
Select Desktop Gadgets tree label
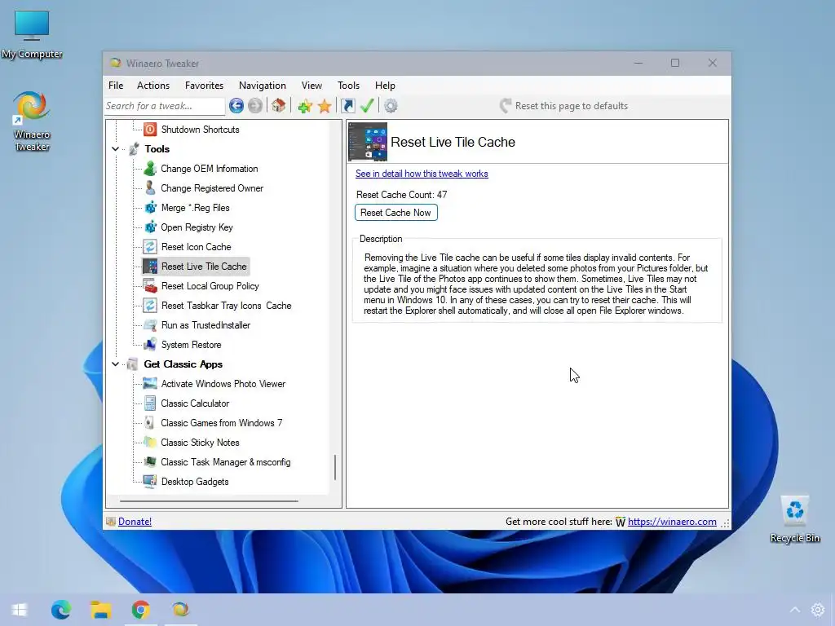pos(195,482)
